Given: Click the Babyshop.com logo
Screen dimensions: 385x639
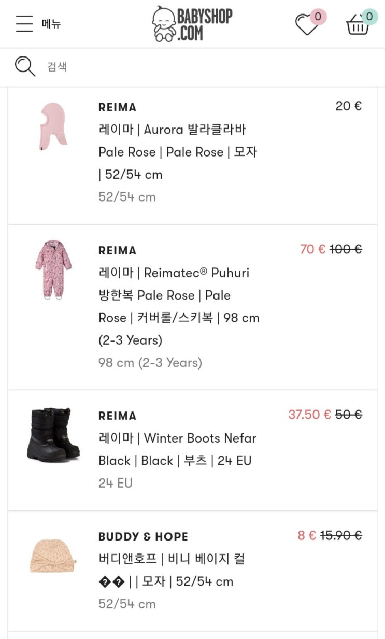Looking at the screenshot, I should (193, 24).
